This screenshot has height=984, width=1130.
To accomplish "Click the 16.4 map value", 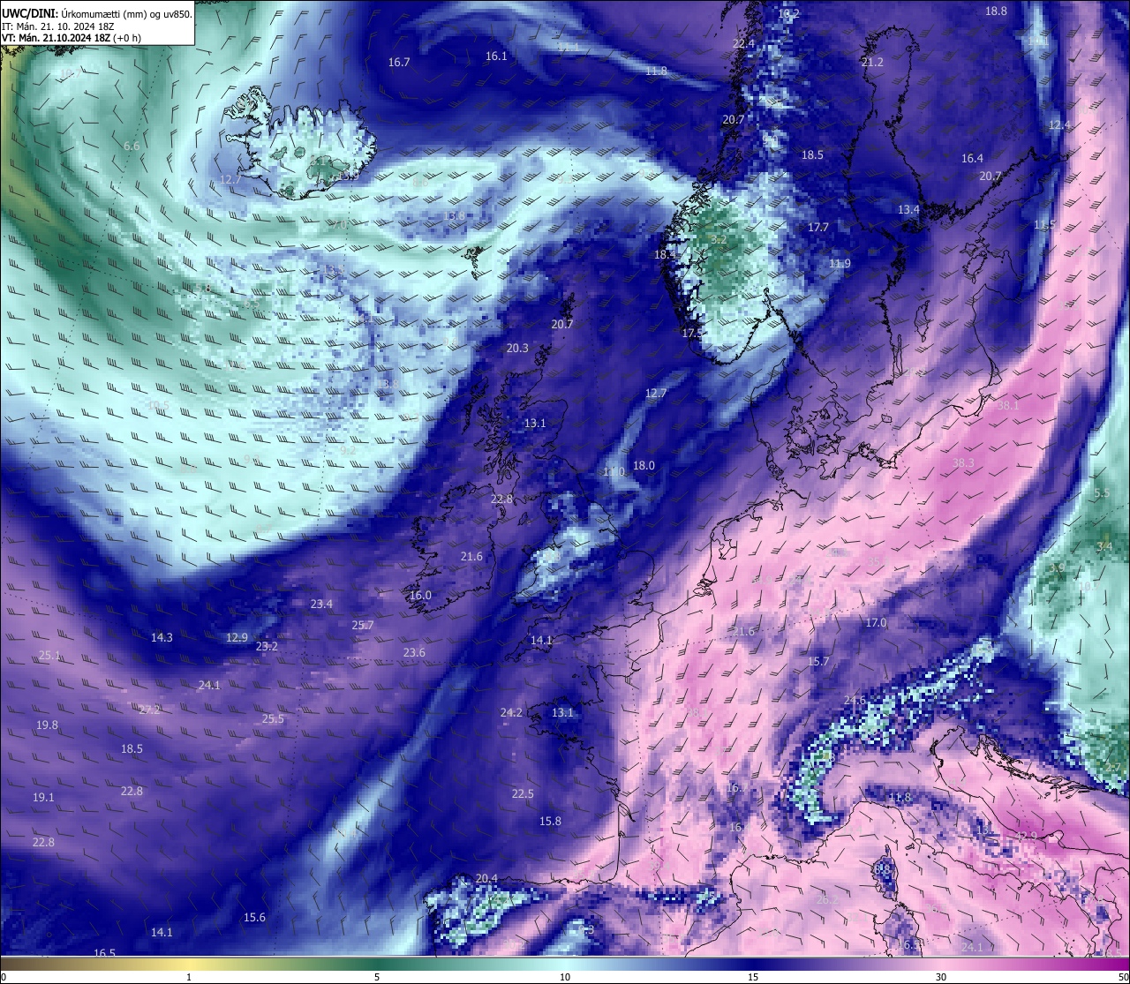I will click(972, 158).
